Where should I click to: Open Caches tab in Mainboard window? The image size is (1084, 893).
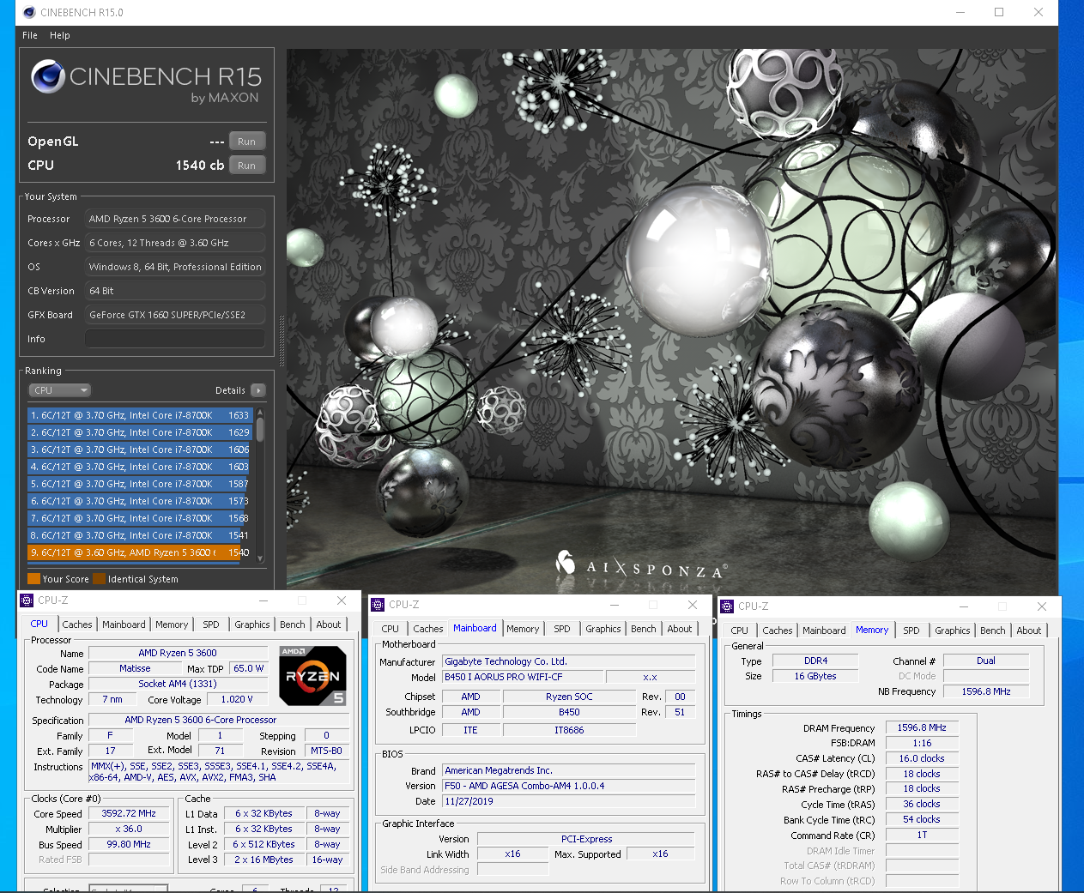point(427,629)
